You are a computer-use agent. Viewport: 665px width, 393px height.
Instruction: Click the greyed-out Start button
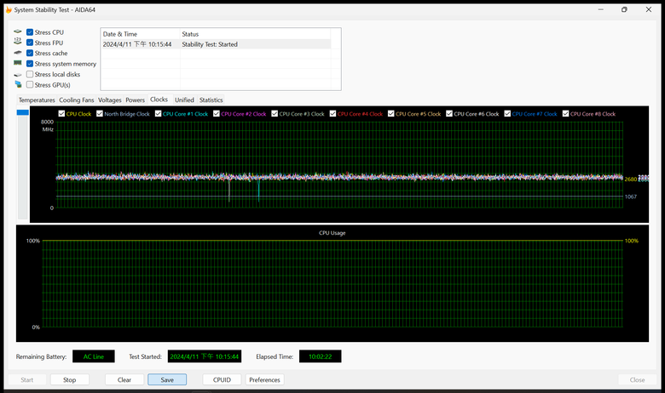click(x=27, y=380)
